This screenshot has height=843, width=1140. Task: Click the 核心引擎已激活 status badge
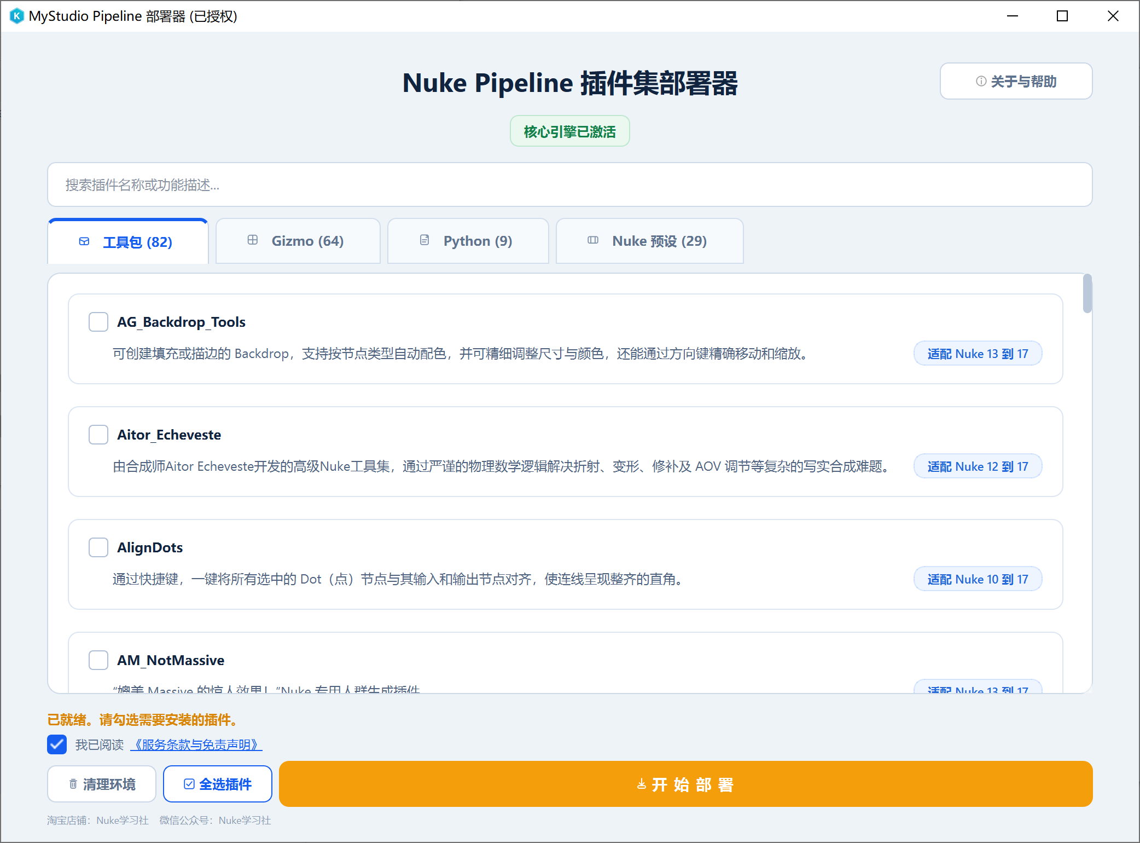(569, 131)
